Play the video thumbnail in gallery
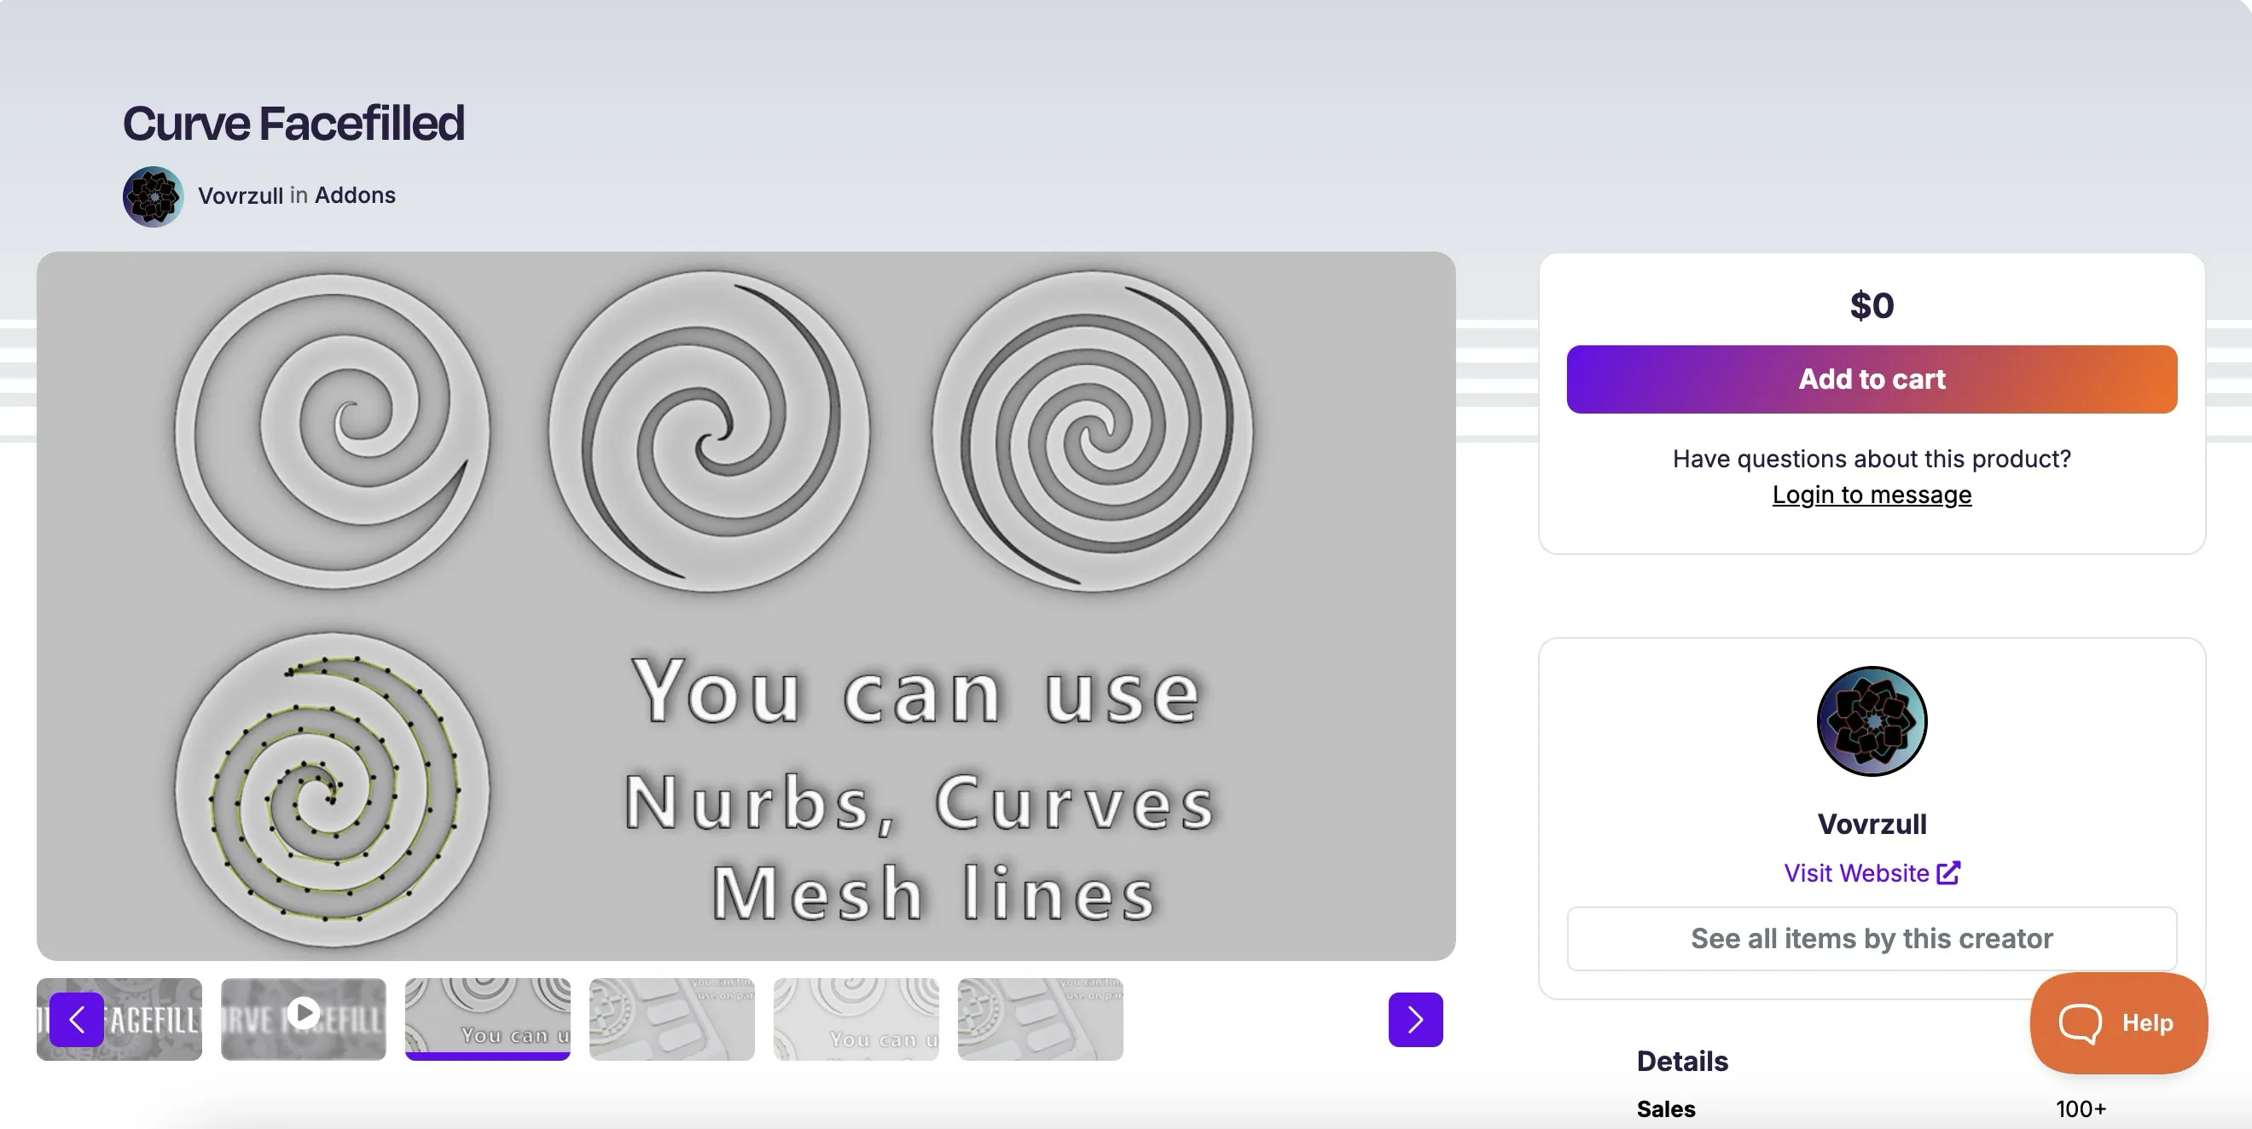Image resolution: width=2252 pixels, height=1129 pixels. coord(304,1013)
